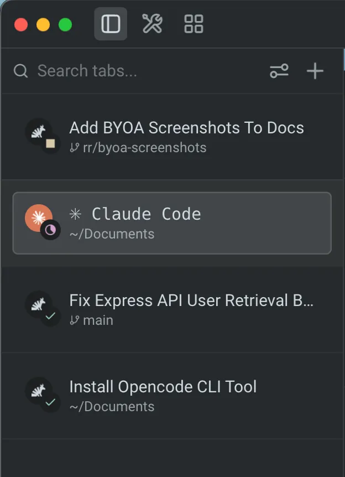
Task: Click stop square badge on BYOA tab
Action: click(50, 143)
